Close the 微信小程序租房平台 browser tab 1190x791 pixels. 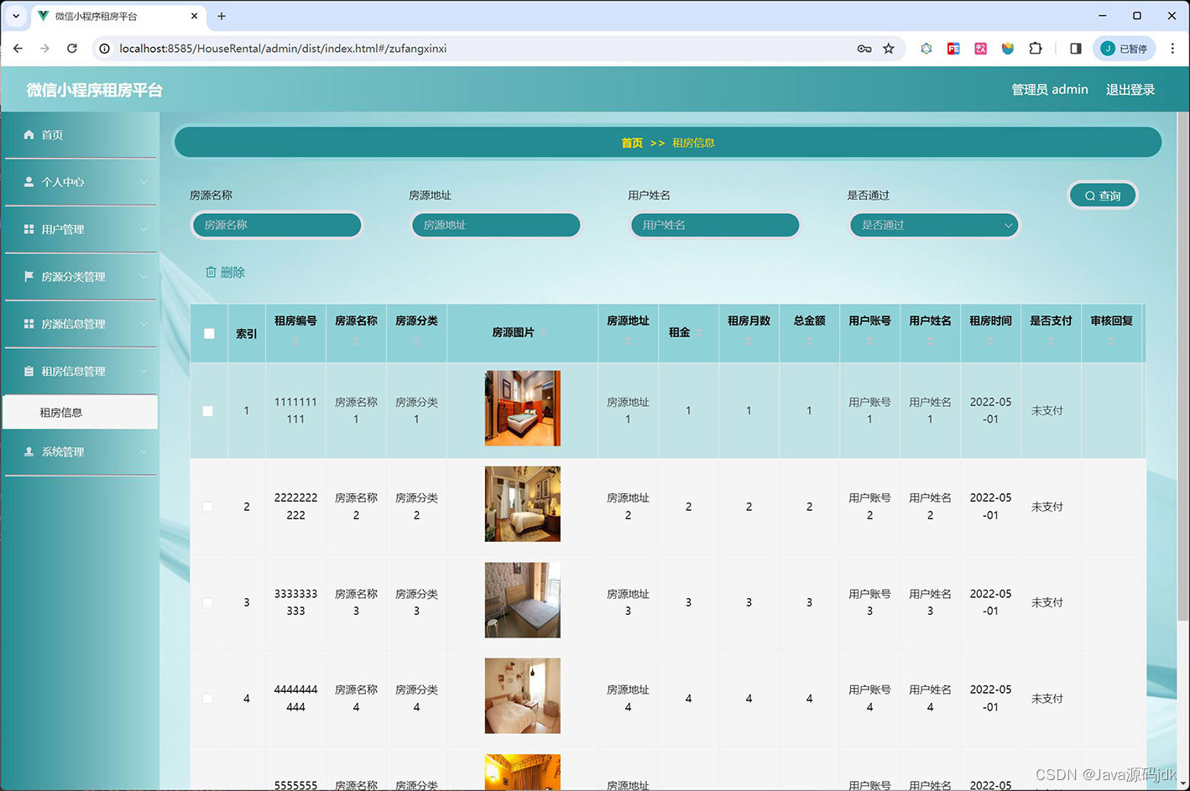point(195,16)
